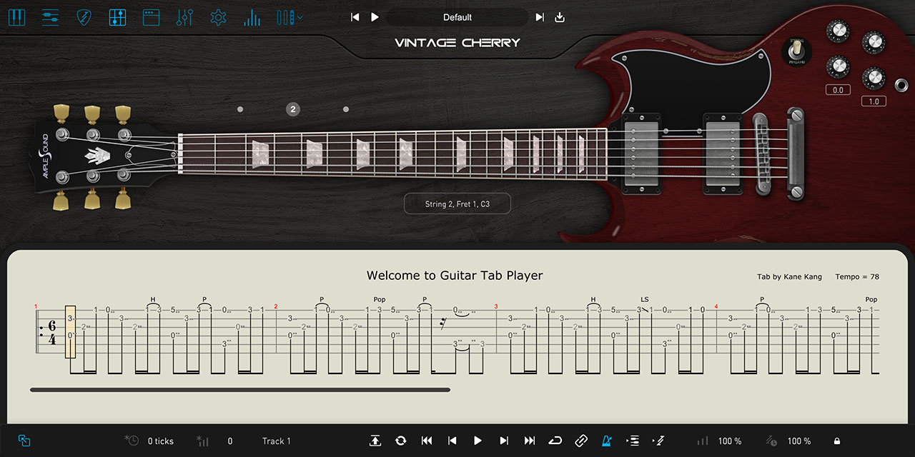The height and width of the screenshot is (457, 915).
Task: Adjust the knob above the 0.0 value
Action: [838, 66]
